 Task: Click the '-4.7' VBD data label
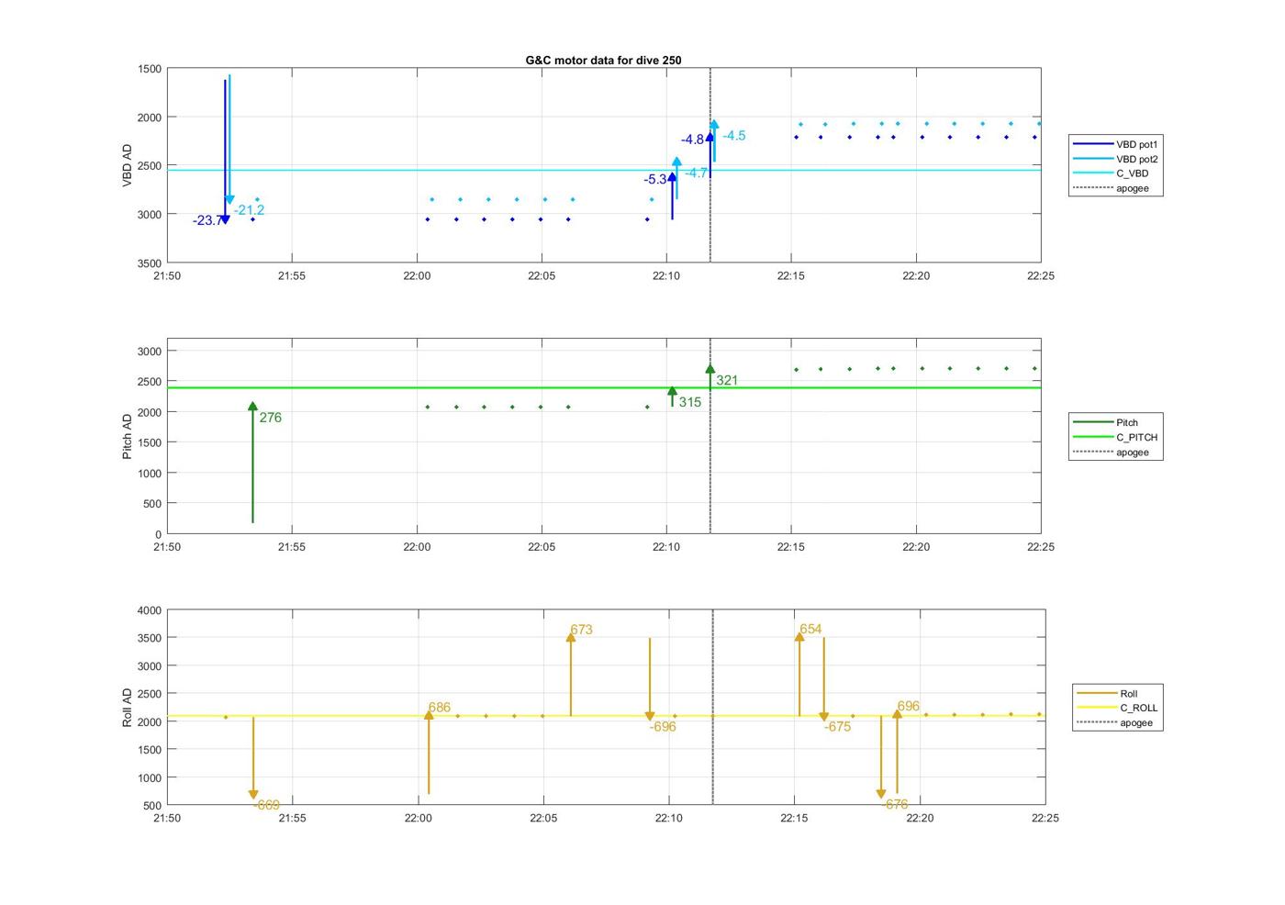pos(696,173)
